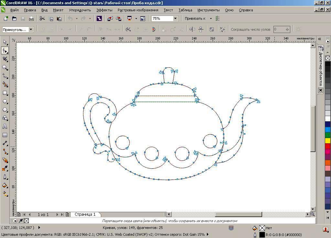Select the Connector tool
Image resolution: width=331 pixels, height=238 pixels.
click(x=5, y=152)
